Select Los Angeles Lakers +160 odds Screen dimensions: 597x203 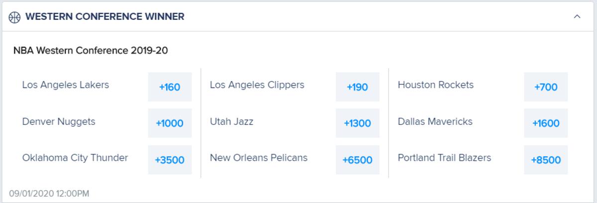click(170, 87)
